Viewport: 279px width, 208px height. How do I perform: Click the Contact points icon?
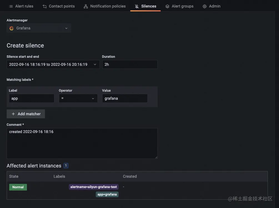point(45,6)
